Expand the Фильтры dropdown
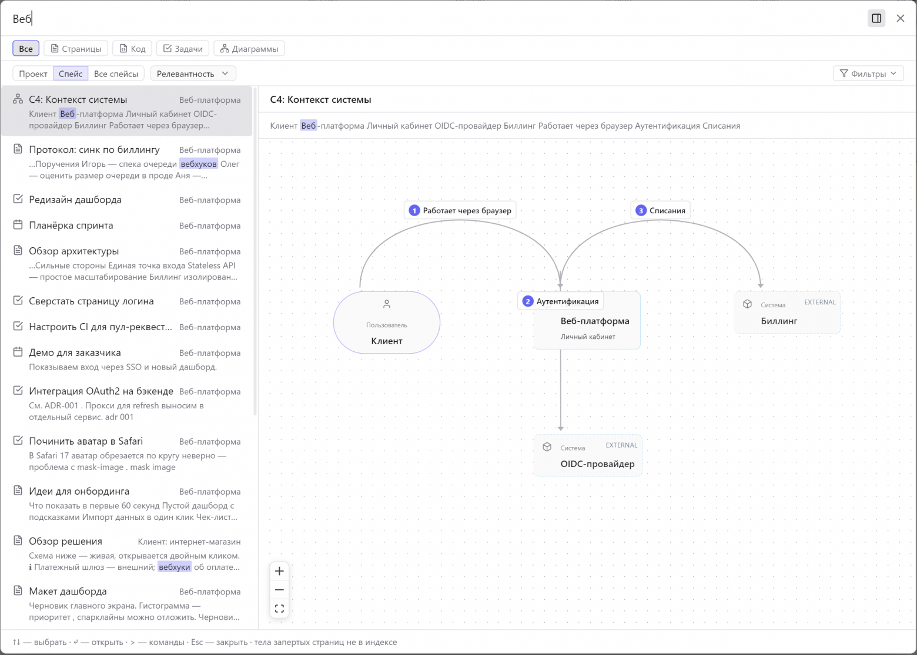This screenshot has height=655, width=917. pyautogui.click(x=868, y=73)
